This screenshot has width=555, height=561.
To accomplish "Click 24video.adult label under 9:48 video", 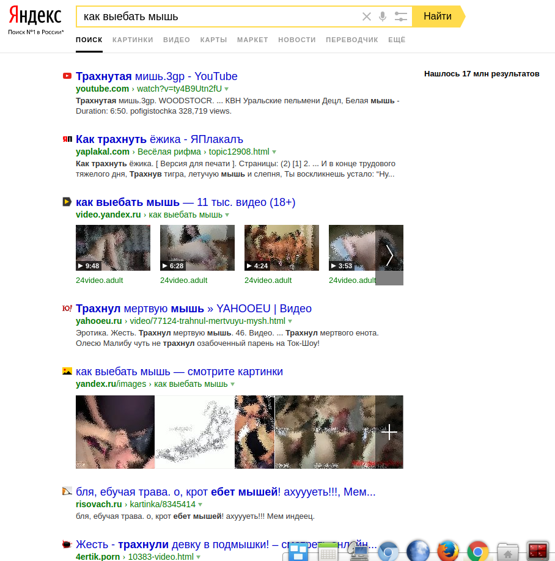I will pos(100,280).
